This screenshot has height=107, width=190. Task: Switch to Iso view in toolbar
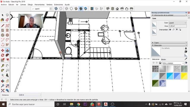point(108,9)
